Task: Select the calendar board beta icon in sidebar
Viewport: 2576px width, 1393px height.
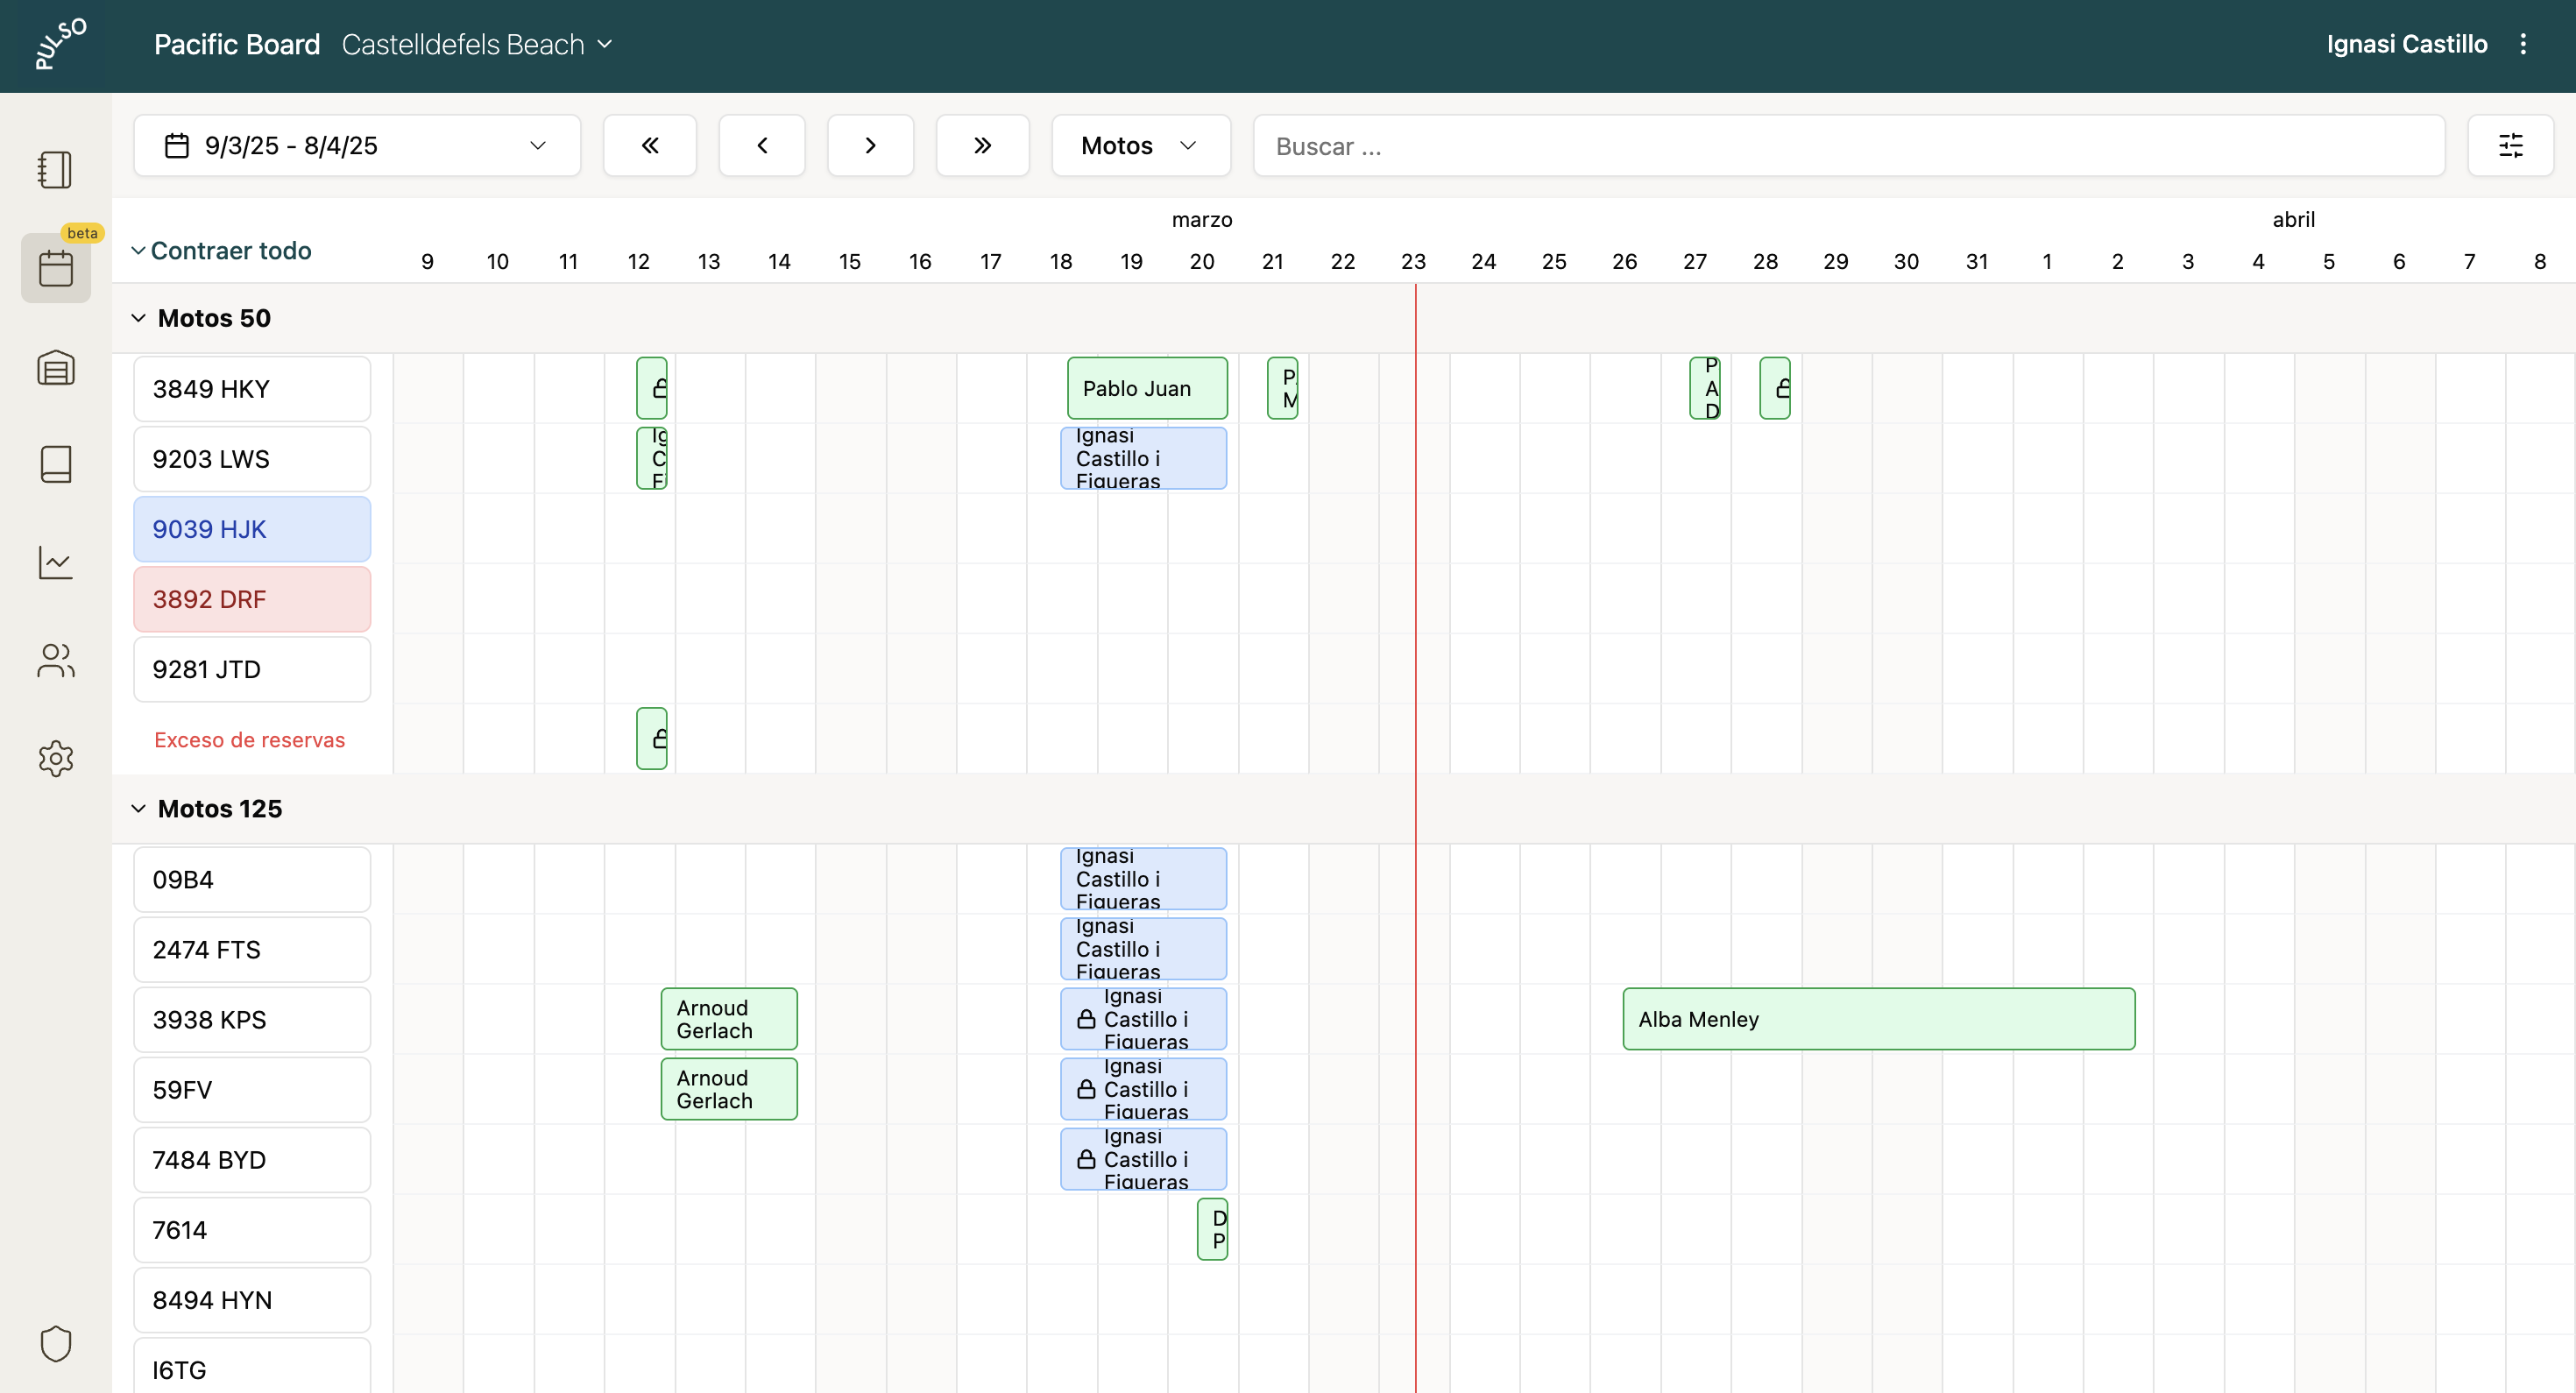Action: pyautogui.click(x=55, y=268)
